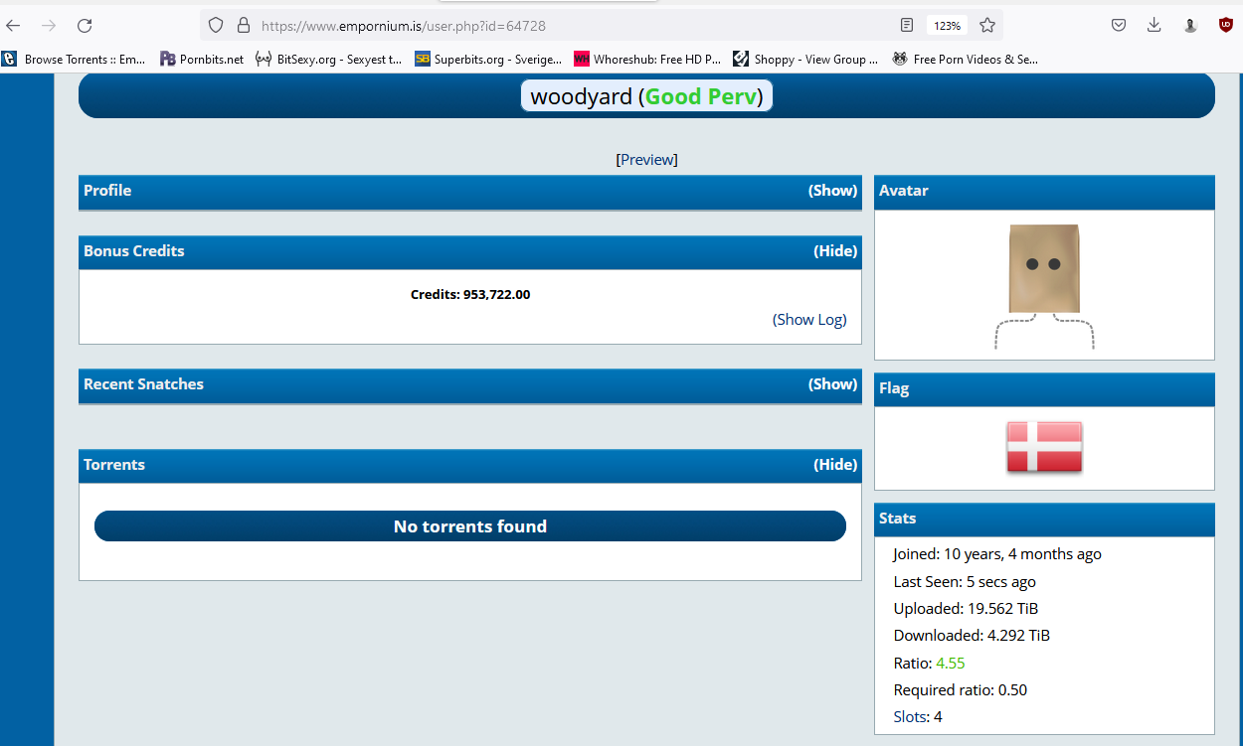Reload the page with the refresh icon
The width and height of the screenshot is (1243, 746).
pyautogui.click(x=85, y=26)
